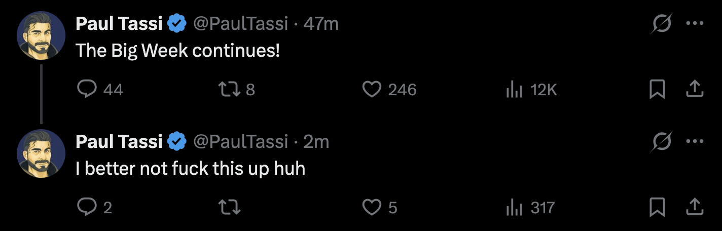Share "The Big Week continues!" tweet
Viewport: 722px width, 231px height.
[695, 90]
